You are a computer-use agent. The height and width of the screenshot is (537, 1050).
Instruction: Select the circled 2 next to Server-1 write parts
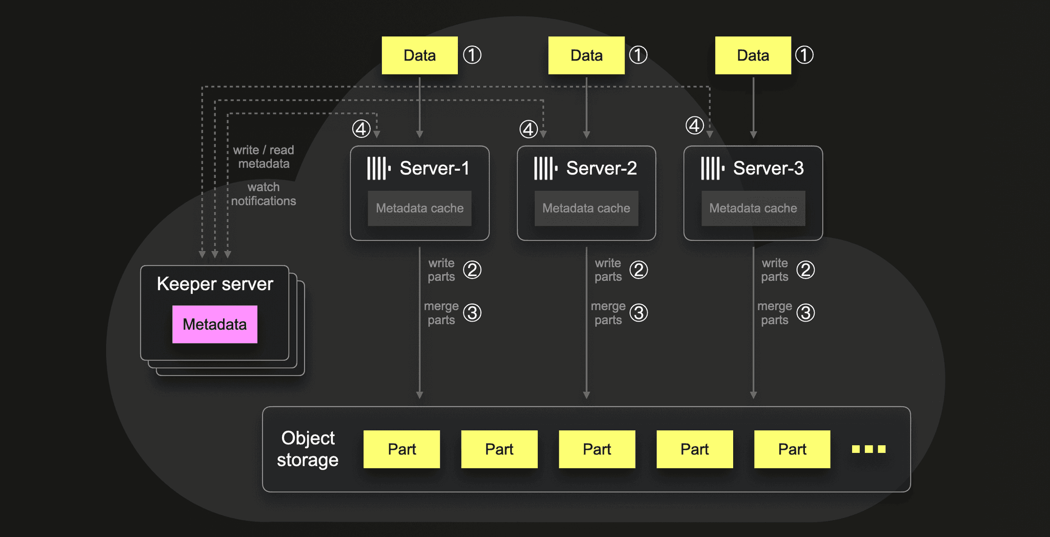pos(472,270)
